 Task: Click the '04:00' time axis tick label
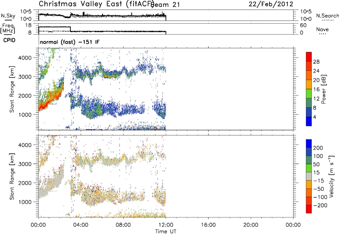pos(81,225)
